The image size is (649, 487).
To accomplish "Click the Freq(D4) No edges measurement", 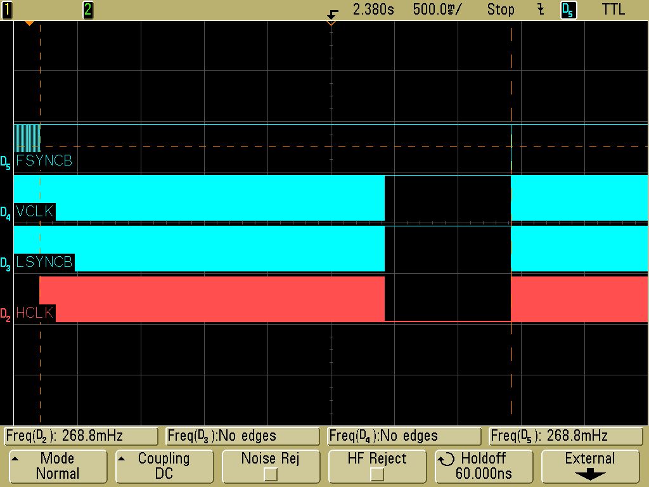I will click(x=404, y=436).
